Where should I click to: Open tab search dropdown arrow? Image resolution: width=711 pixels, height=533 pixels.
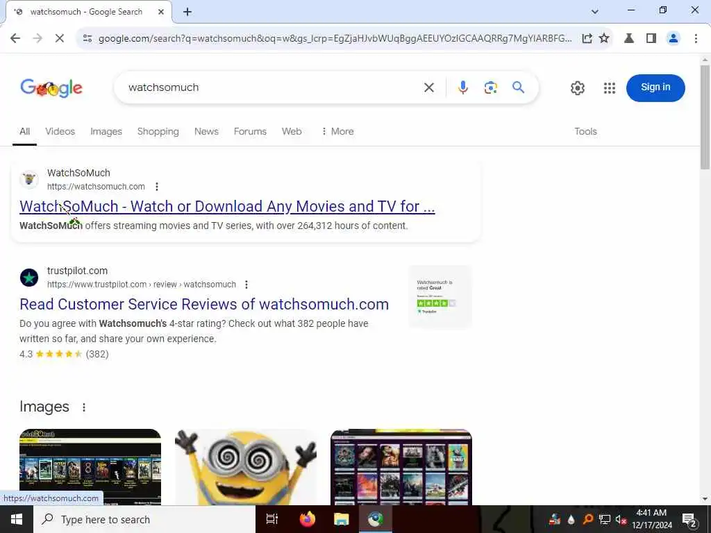click(594, 12)
